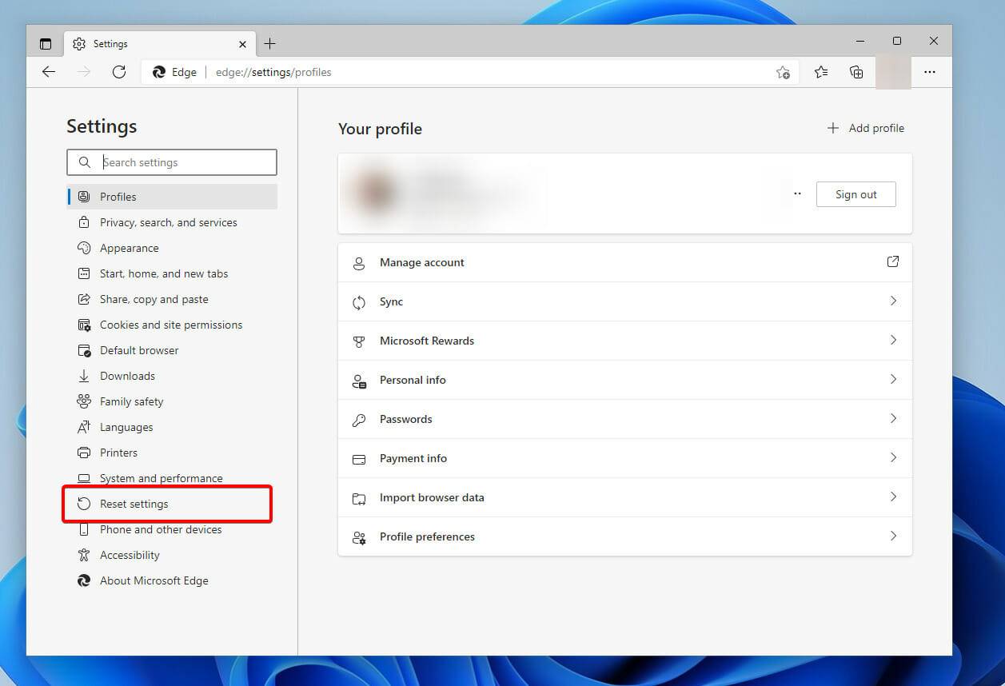
Task: Click the Profile preferences icon
Action: [x=359, y=537]
